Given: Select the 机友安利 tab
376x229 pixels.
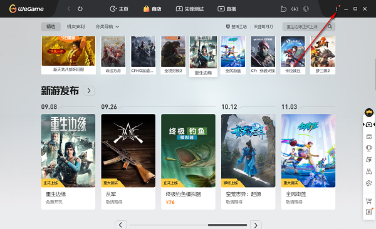Looking at the screenshot, I should click(x=76, y=26).
